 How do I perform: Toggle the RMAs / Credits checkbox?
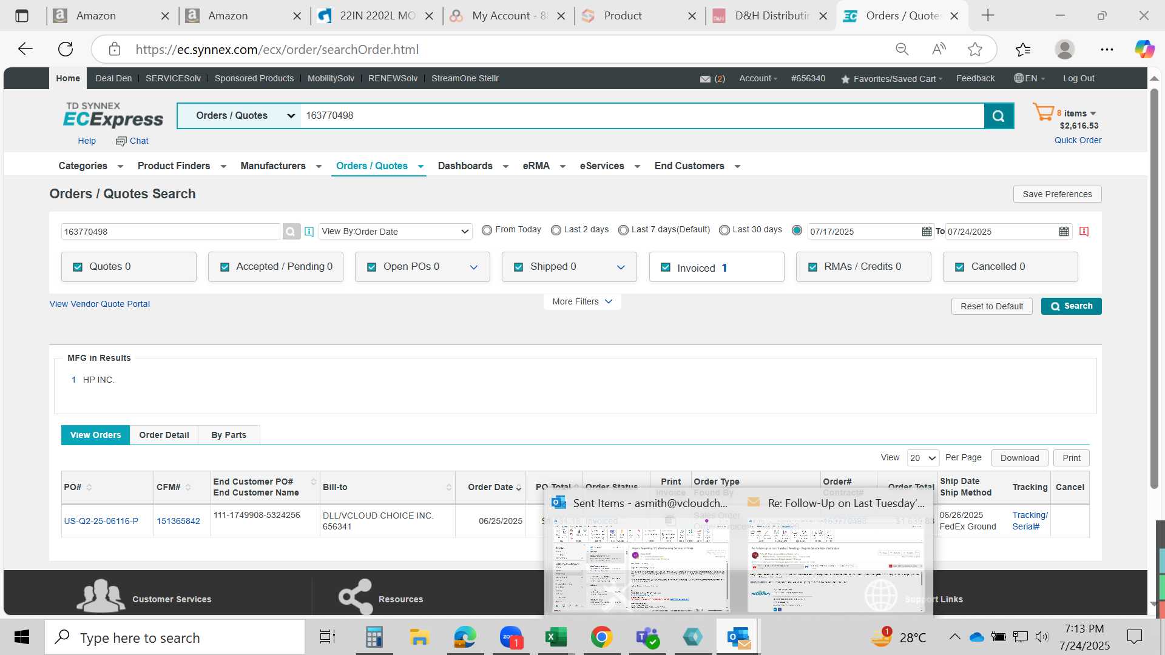click(x=812, y=267)
